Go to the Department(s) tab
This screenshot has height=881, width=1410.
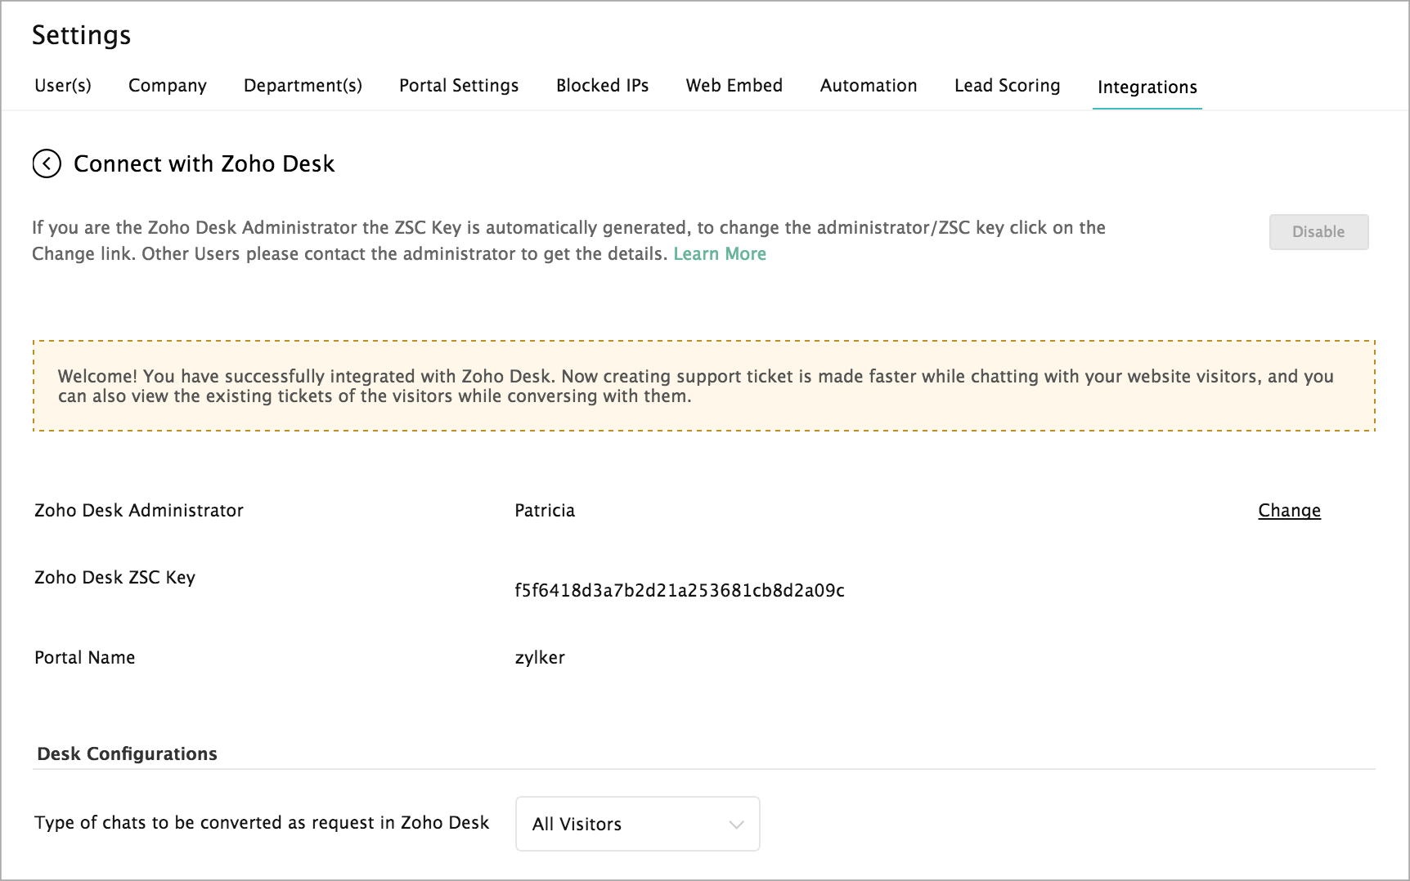303,86
